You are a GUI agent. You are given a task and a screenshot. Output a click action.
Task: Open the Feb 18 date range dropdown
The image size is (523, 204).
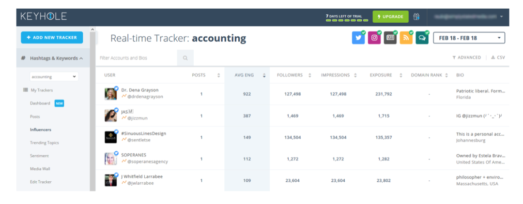469,38
